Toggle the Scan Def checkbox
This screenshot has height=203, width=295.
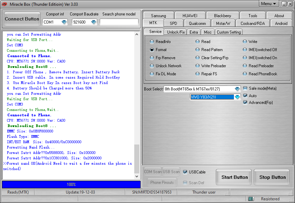(185, 182)
